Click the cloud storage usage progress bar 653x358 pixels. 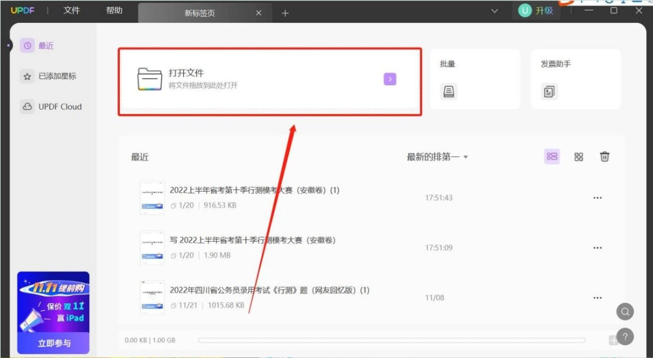point(391,340)
